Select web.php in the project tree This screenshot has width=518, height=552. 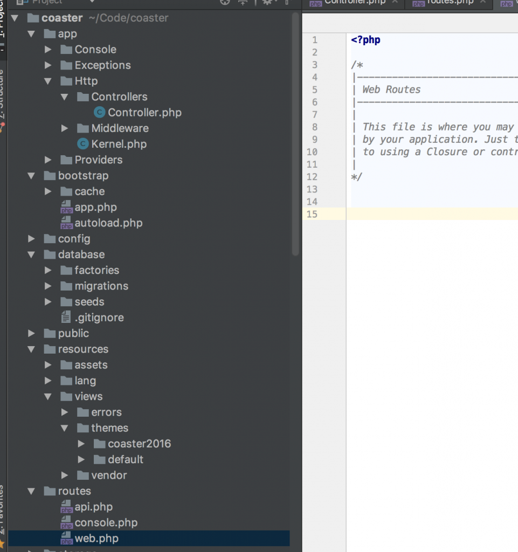(96, 539)
